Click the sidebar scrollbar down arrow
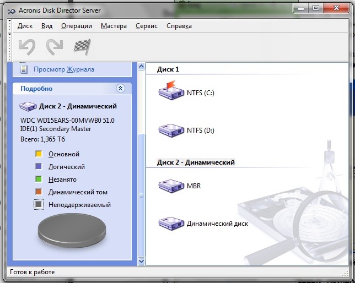 (x=142, y=262)
